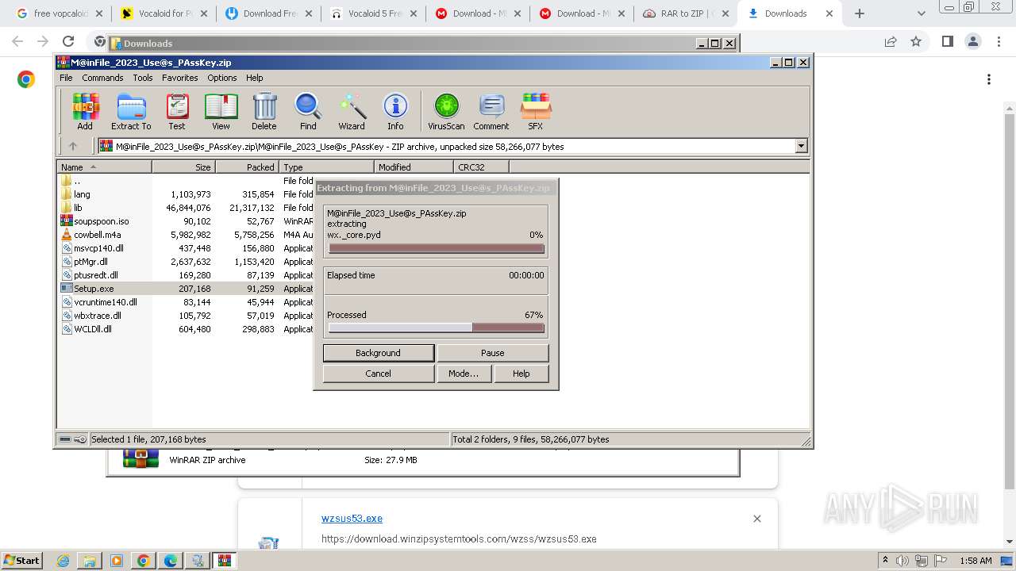The image size is (1016, 571).
Task: Click the Delete trash bin icon
Action: 264,111
